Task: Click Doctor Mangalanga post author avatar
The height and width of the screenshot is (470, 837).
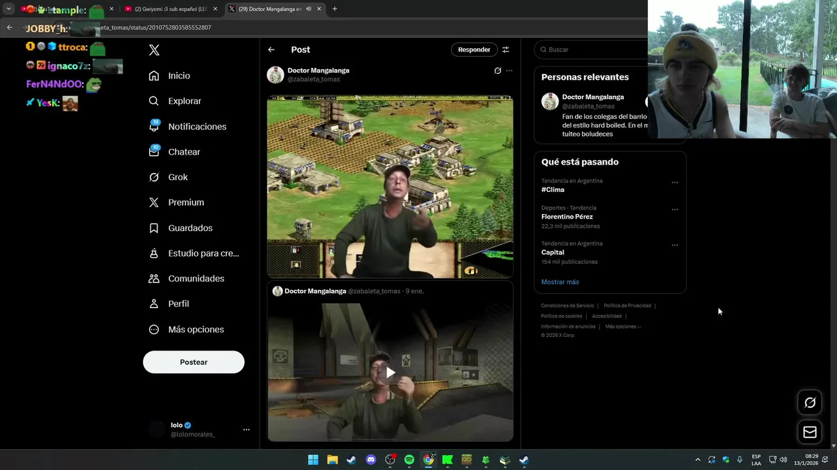Action: tap(275, 74)
